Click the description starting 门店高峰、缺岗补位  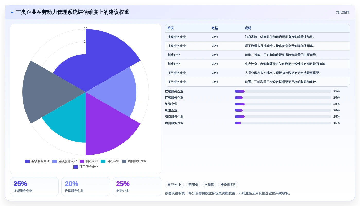[x=280, y=37]
